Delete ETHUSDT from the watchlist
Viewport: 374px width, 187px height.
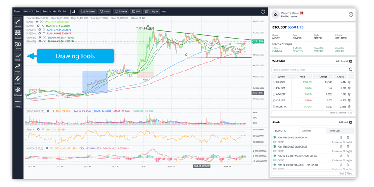point(349,88)
